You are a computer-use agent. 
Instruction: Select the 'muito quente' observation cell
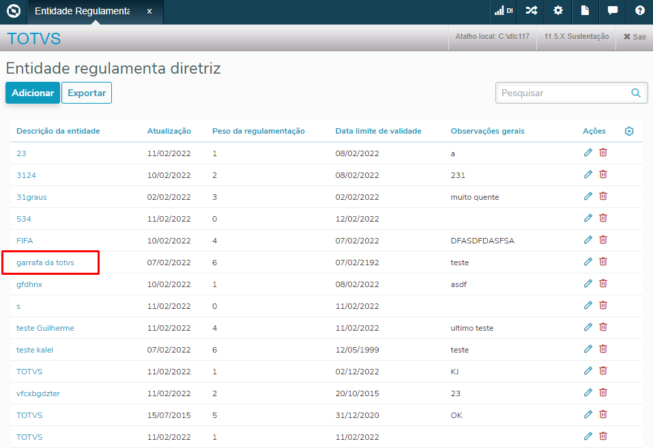tap(475, 197)
